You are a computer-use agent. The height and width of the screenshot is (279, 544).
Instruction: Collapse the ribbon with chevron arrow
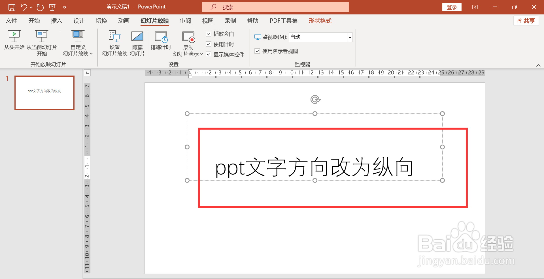(538, 65)
